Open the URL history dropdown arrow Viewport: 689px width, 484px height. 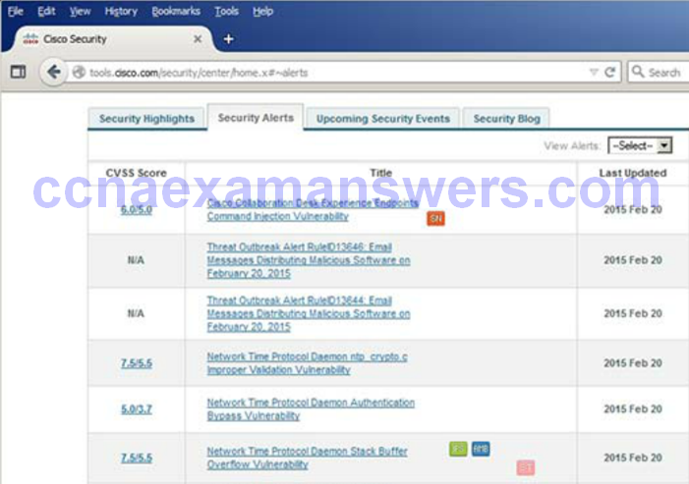click(x=594, y=72)
